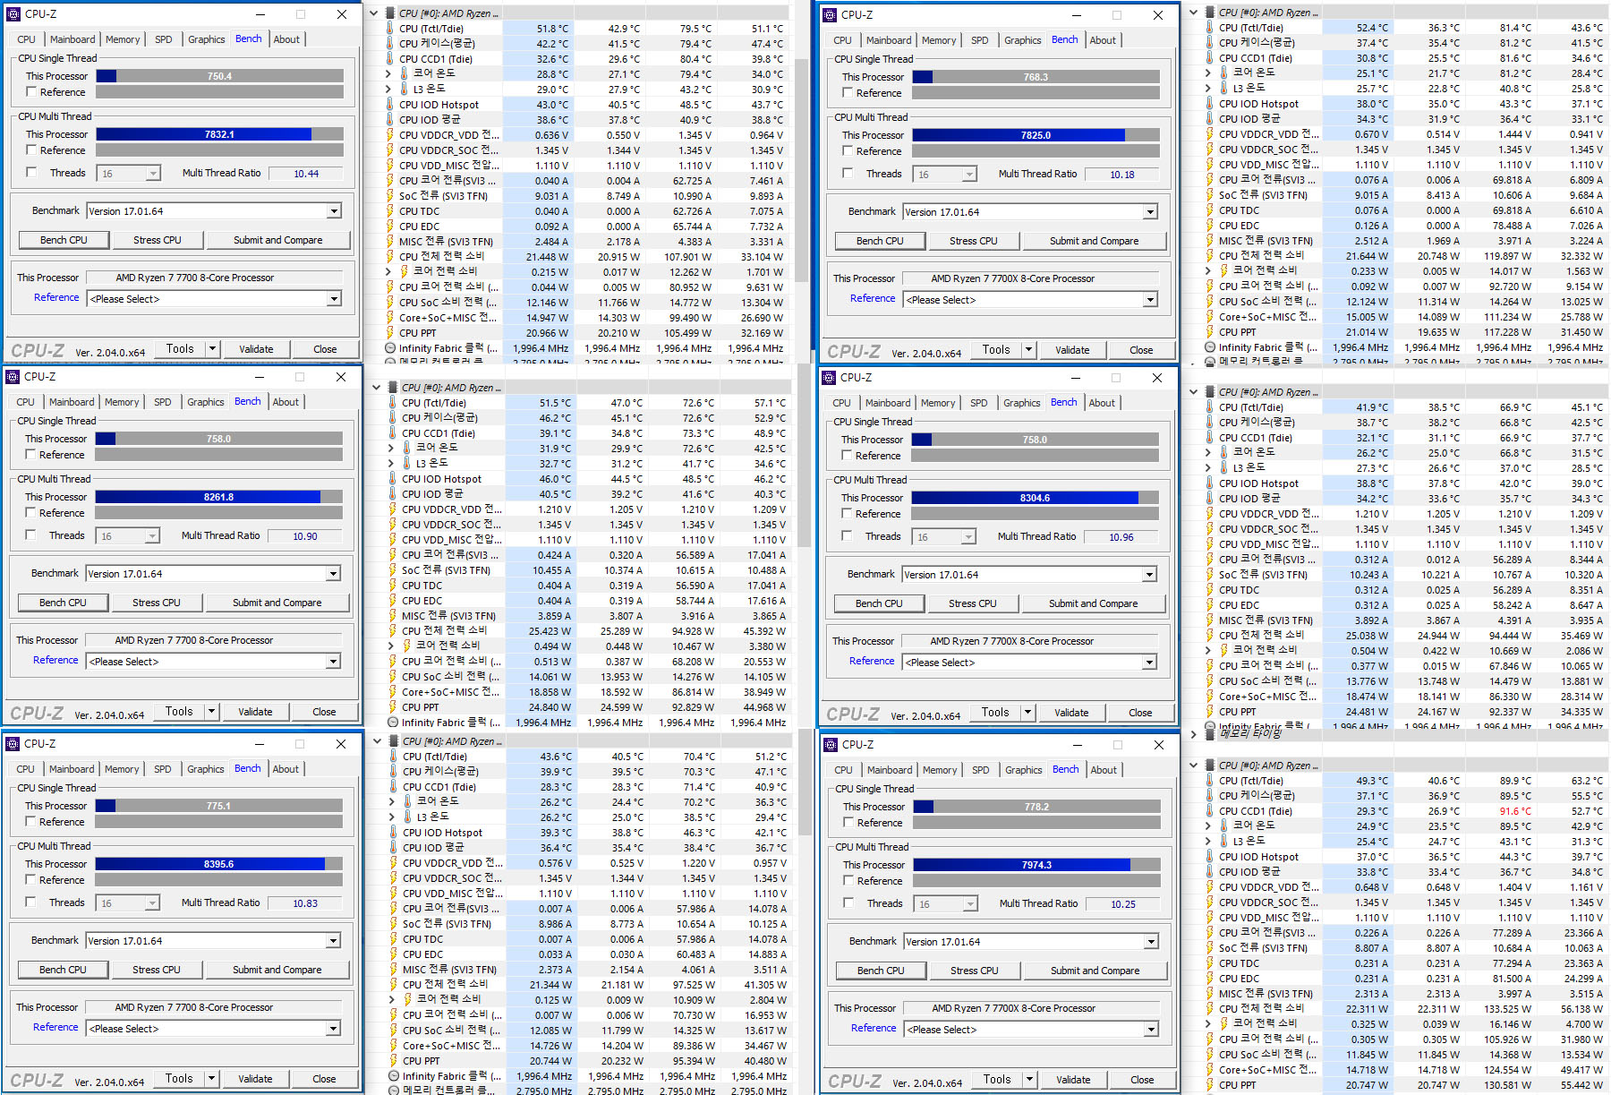Viewport: 1611px width, 1095px height.
Task: Click CPU-Z title icon in 7832.1 score window
Action: point(14,14)
